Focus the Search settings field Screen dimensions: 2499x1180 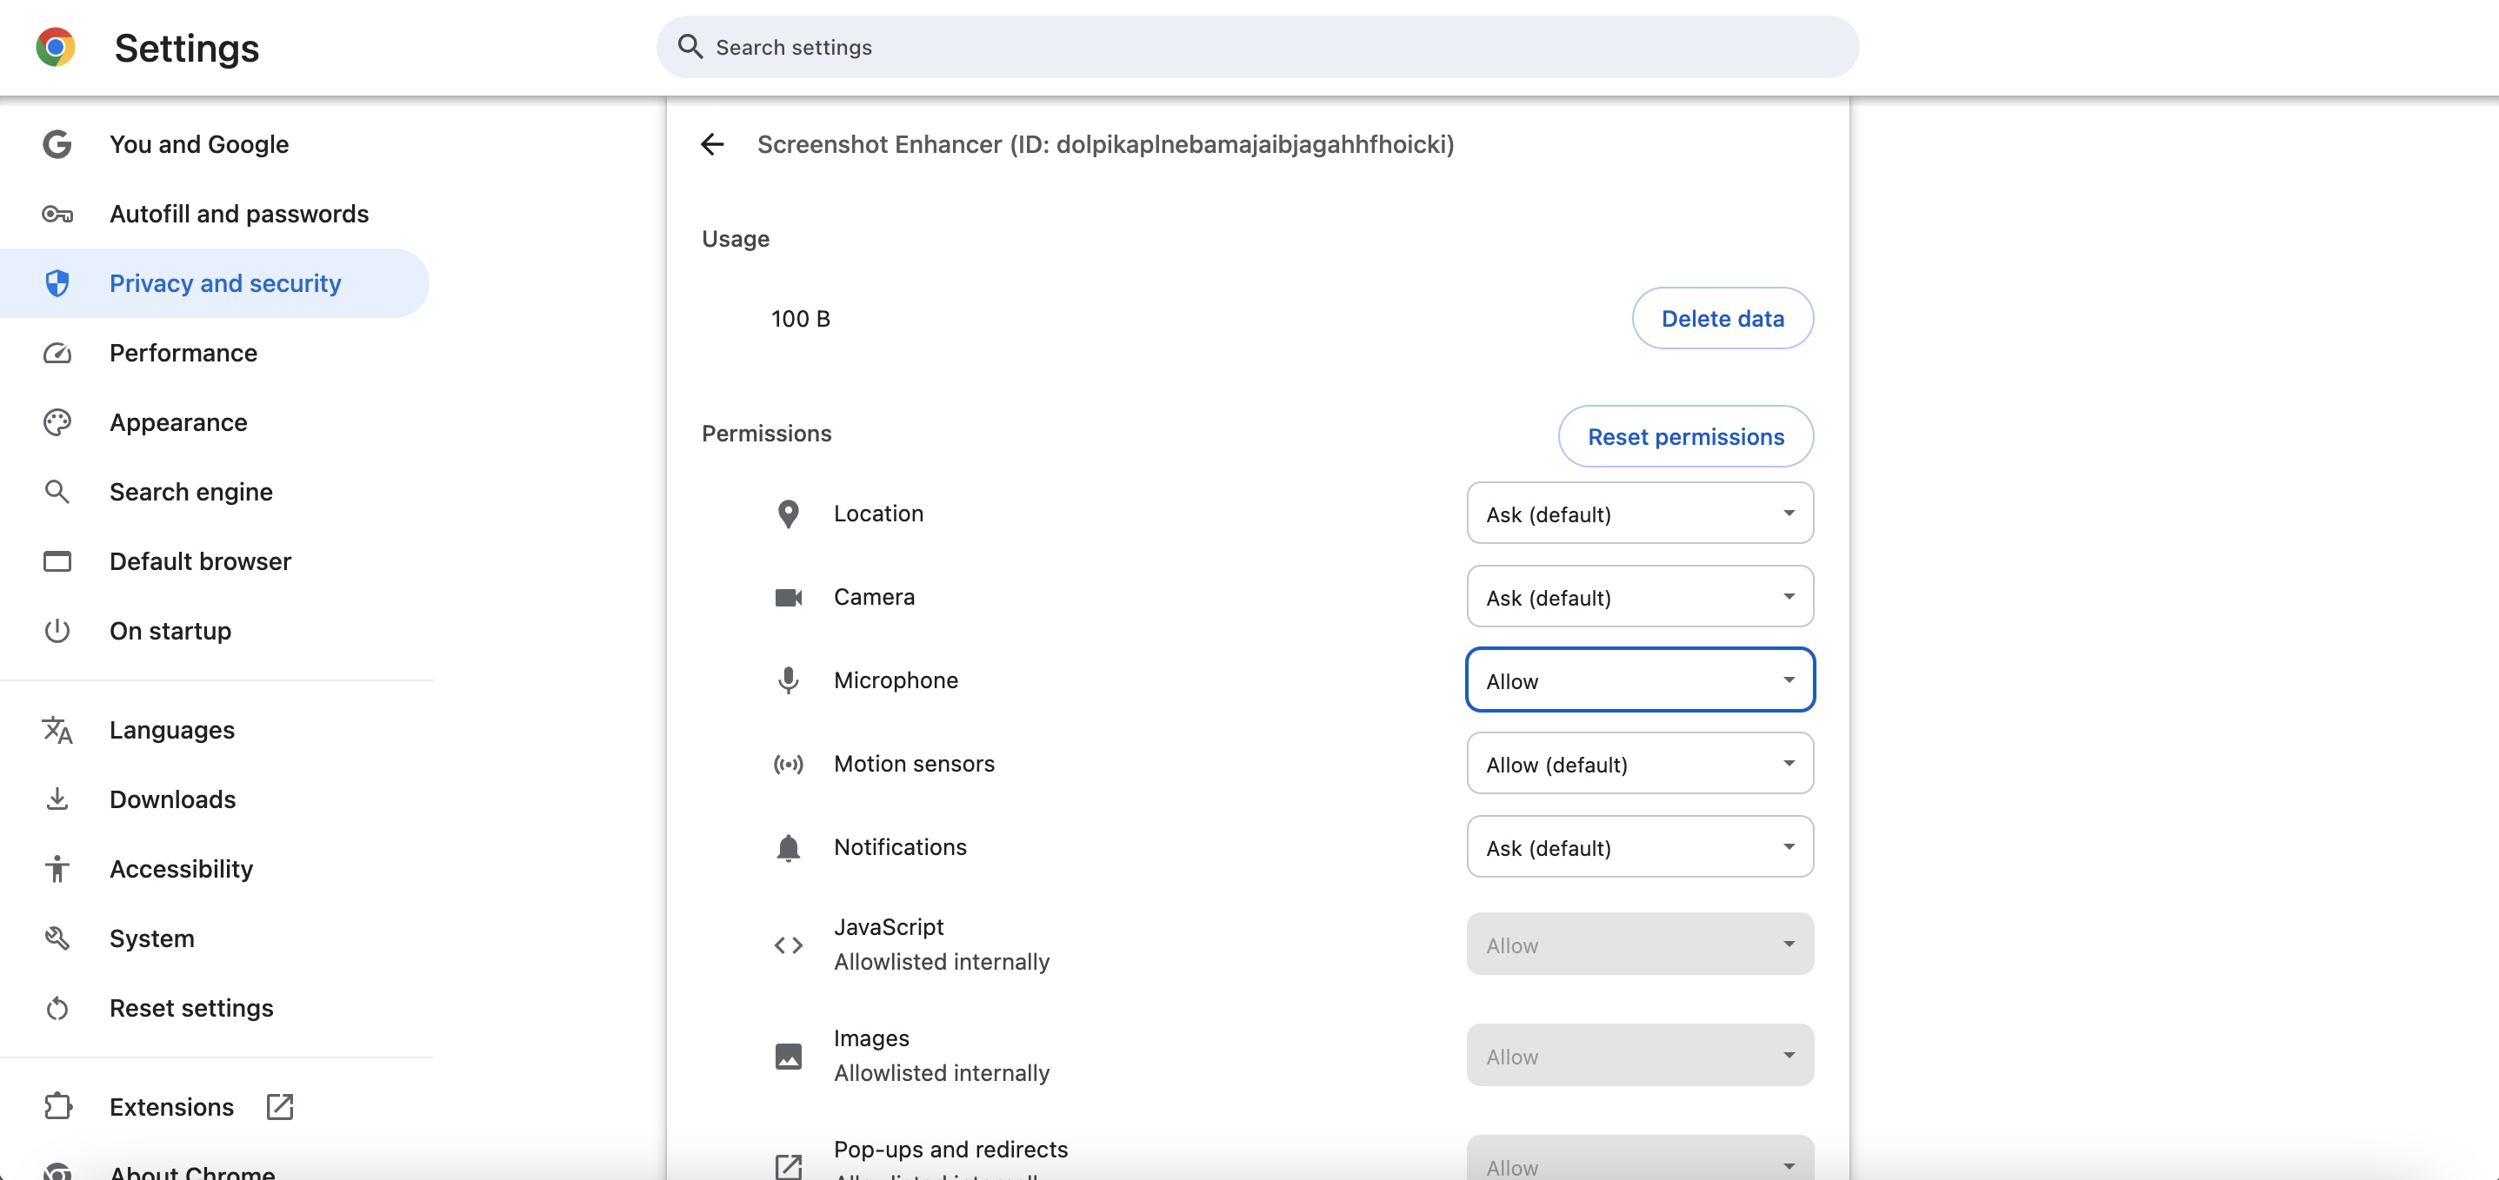click(1257, 47)
